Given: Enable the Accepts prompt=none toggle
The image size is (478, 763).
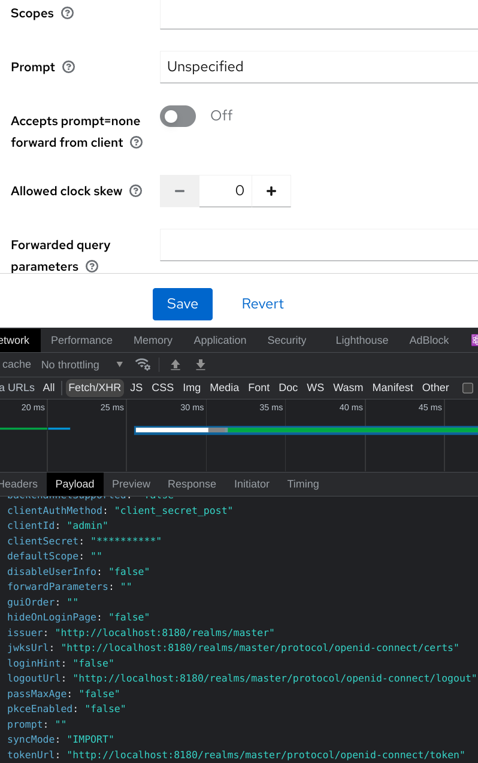Looking at the screenshot, I should click(177, 116).
